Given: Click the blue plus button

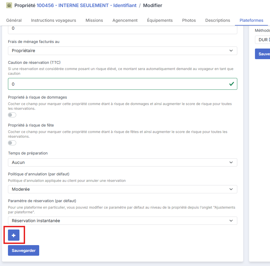Looking at the screenshot, I should [x=14, y=235].
